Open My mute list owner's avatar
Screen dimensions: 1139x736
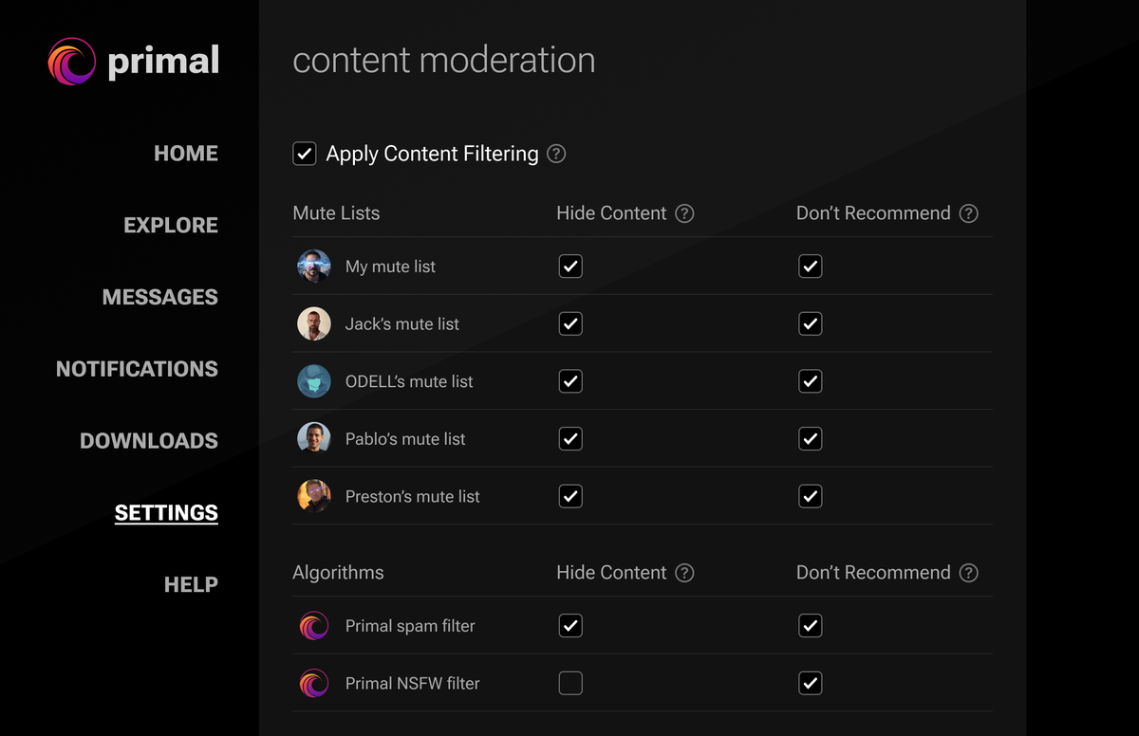coord(314,267)
